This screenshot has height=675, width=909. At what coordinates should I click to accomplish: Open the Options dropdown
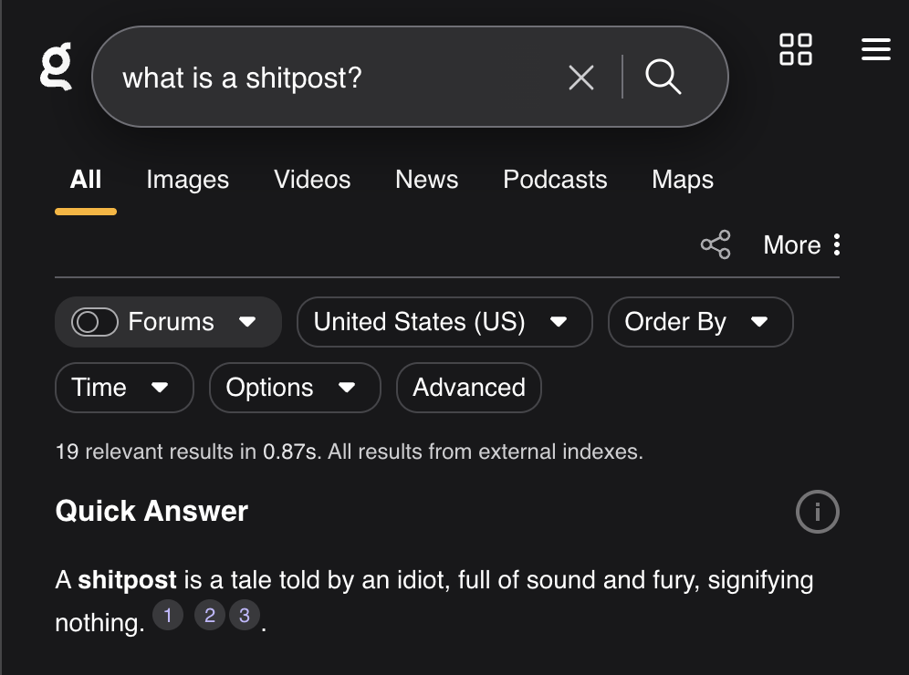coord(295,388)
